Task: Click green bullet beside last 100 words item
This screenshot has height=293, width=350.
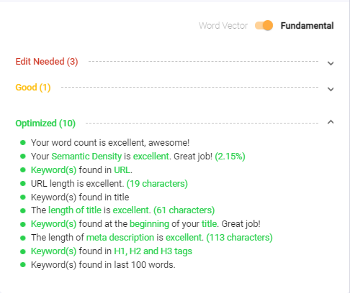Action: tap(23, 265)
